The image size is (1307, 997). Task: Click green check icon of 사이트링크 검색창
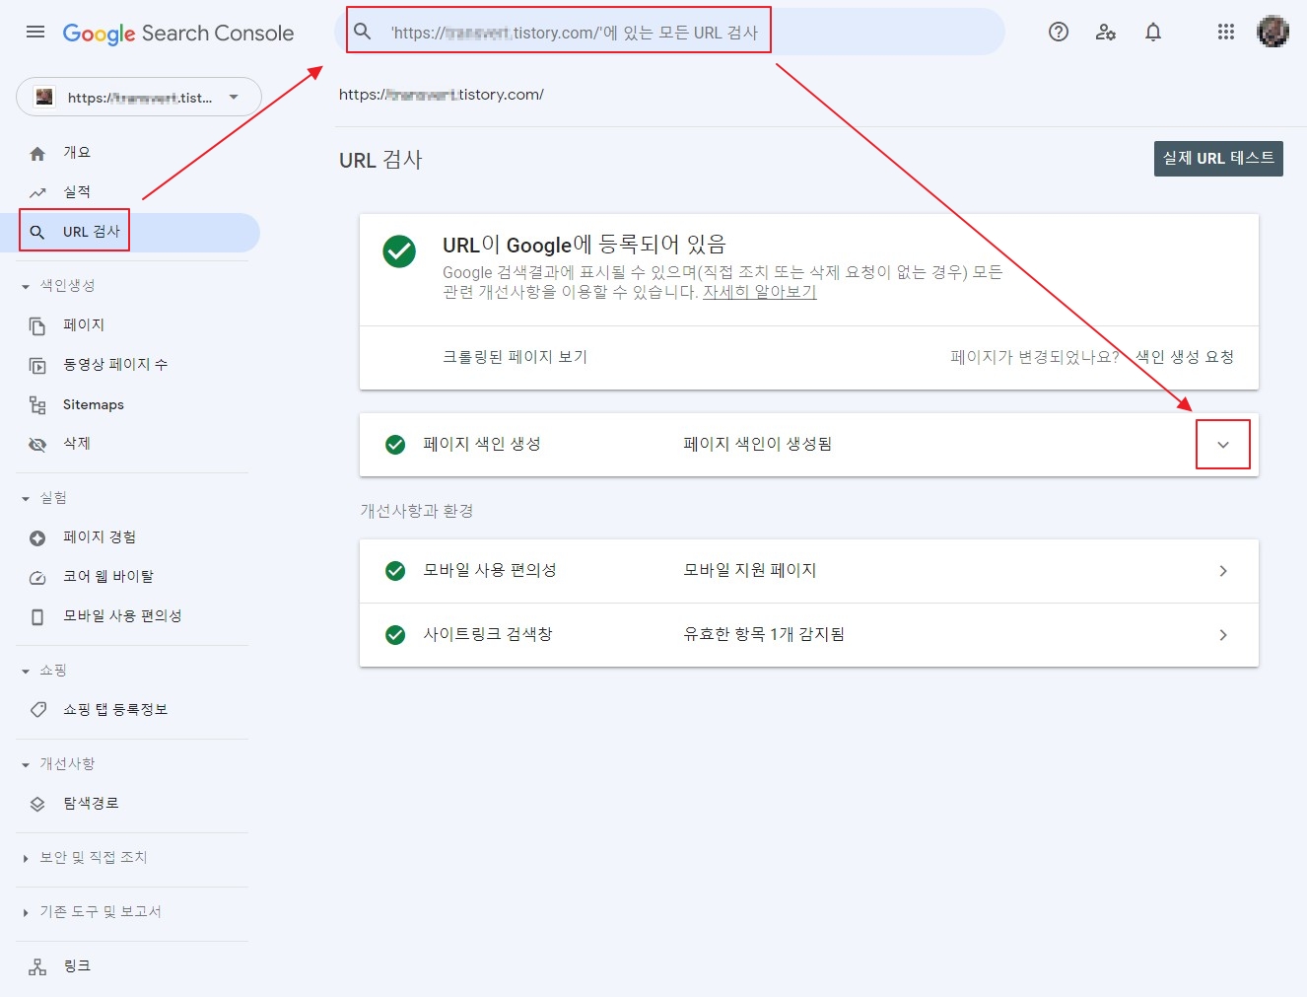[395, 635]
